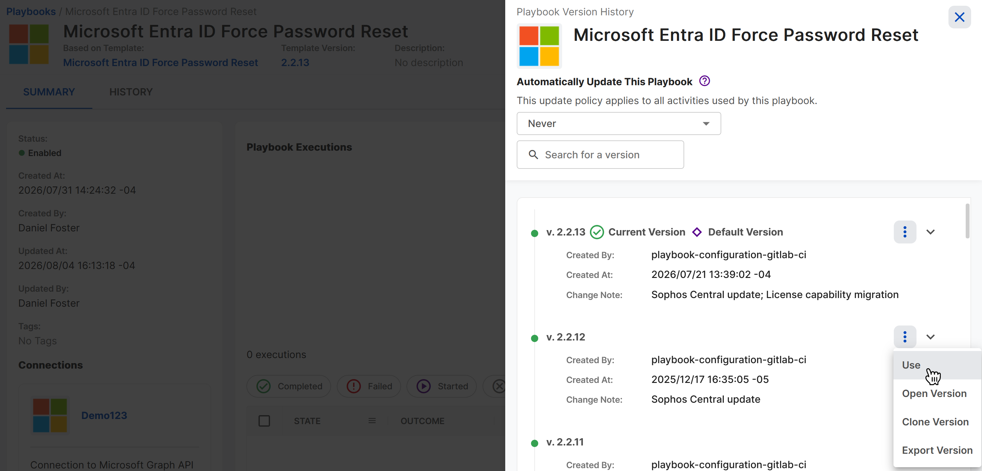Open help for Automatically Update This Playbook
This screenshot has height=471, width=982.
(x=705, y=81)
